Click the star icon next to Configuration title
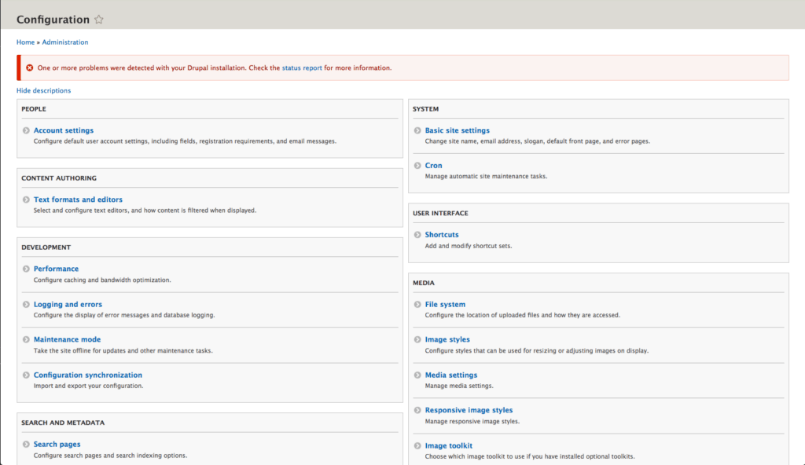The width and height of the screenshot is (805, 465). pyautogui.click(x=99, y=19)
